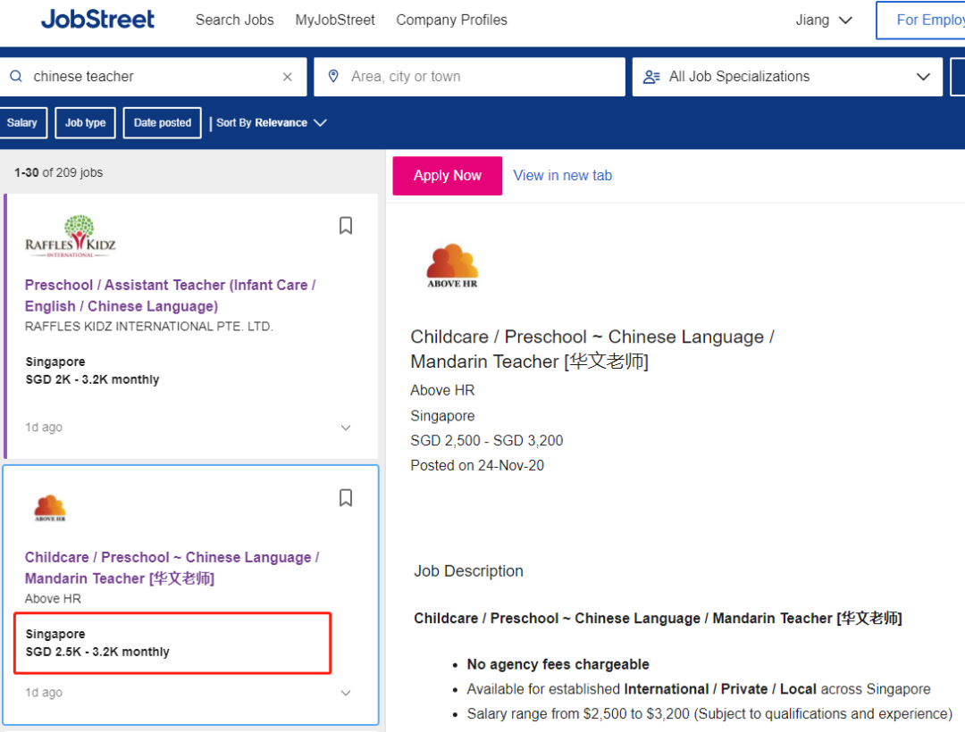965x732 pixels.
Task: Click Posted on 24-Nov-20 text
Action: point(477,466)
